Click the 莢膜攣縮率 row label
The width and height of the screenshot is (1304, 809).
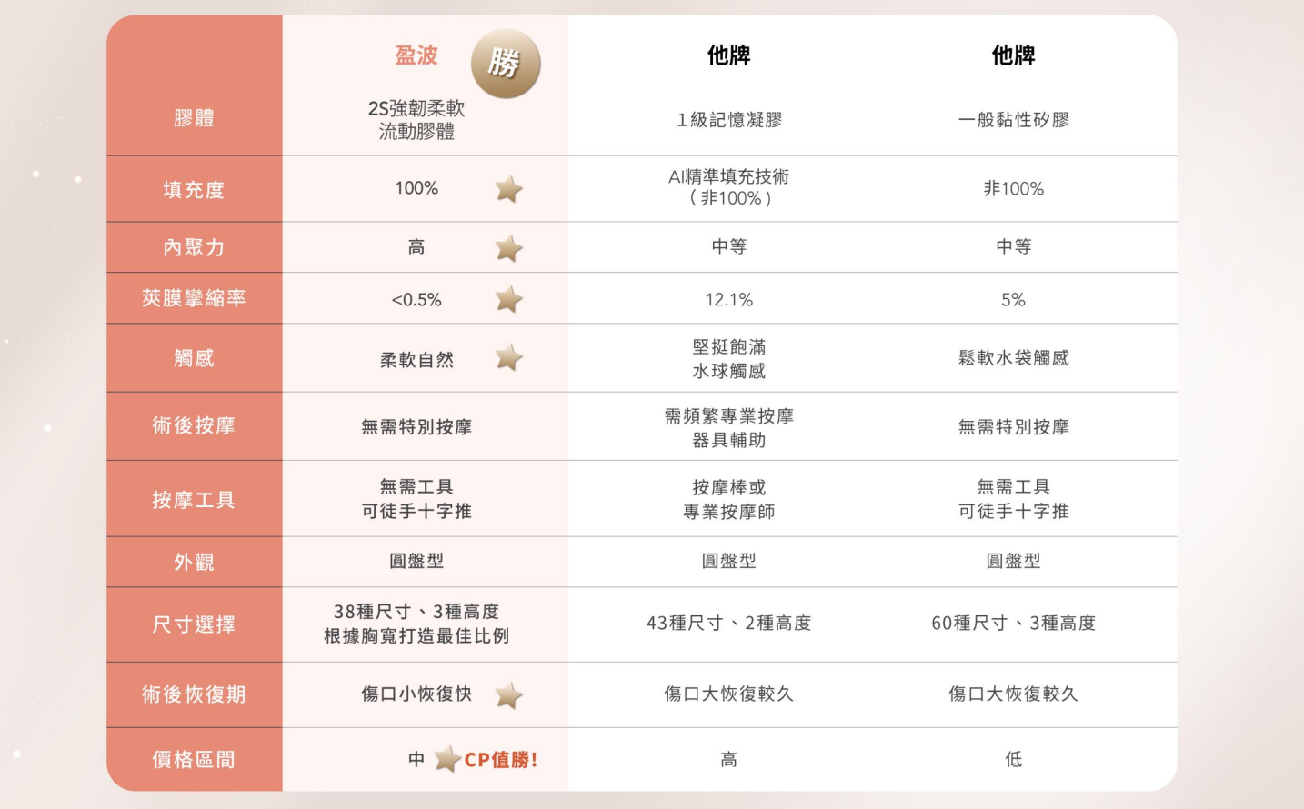(194, 298)
